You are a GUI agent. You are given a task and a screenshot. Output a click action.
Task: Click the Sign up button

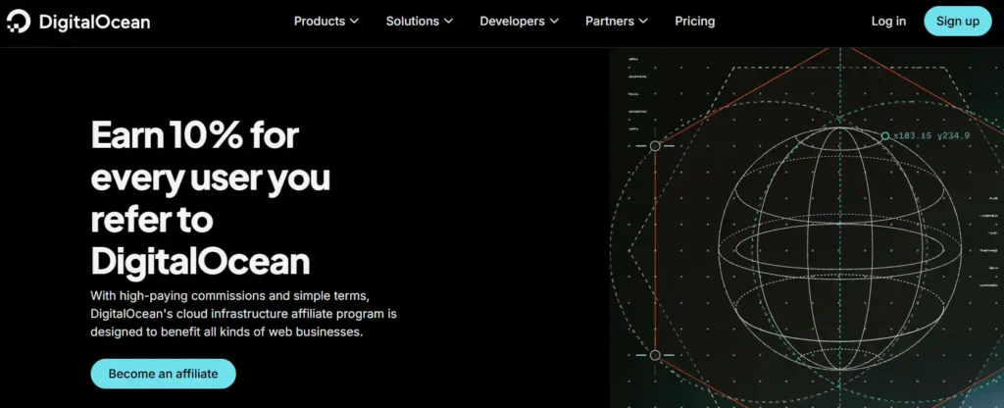click(957, 22)
